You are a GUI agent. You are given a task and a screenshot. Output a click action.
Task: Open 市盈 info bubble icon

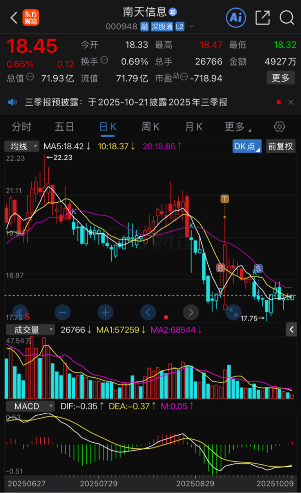[x=183, y=76]
